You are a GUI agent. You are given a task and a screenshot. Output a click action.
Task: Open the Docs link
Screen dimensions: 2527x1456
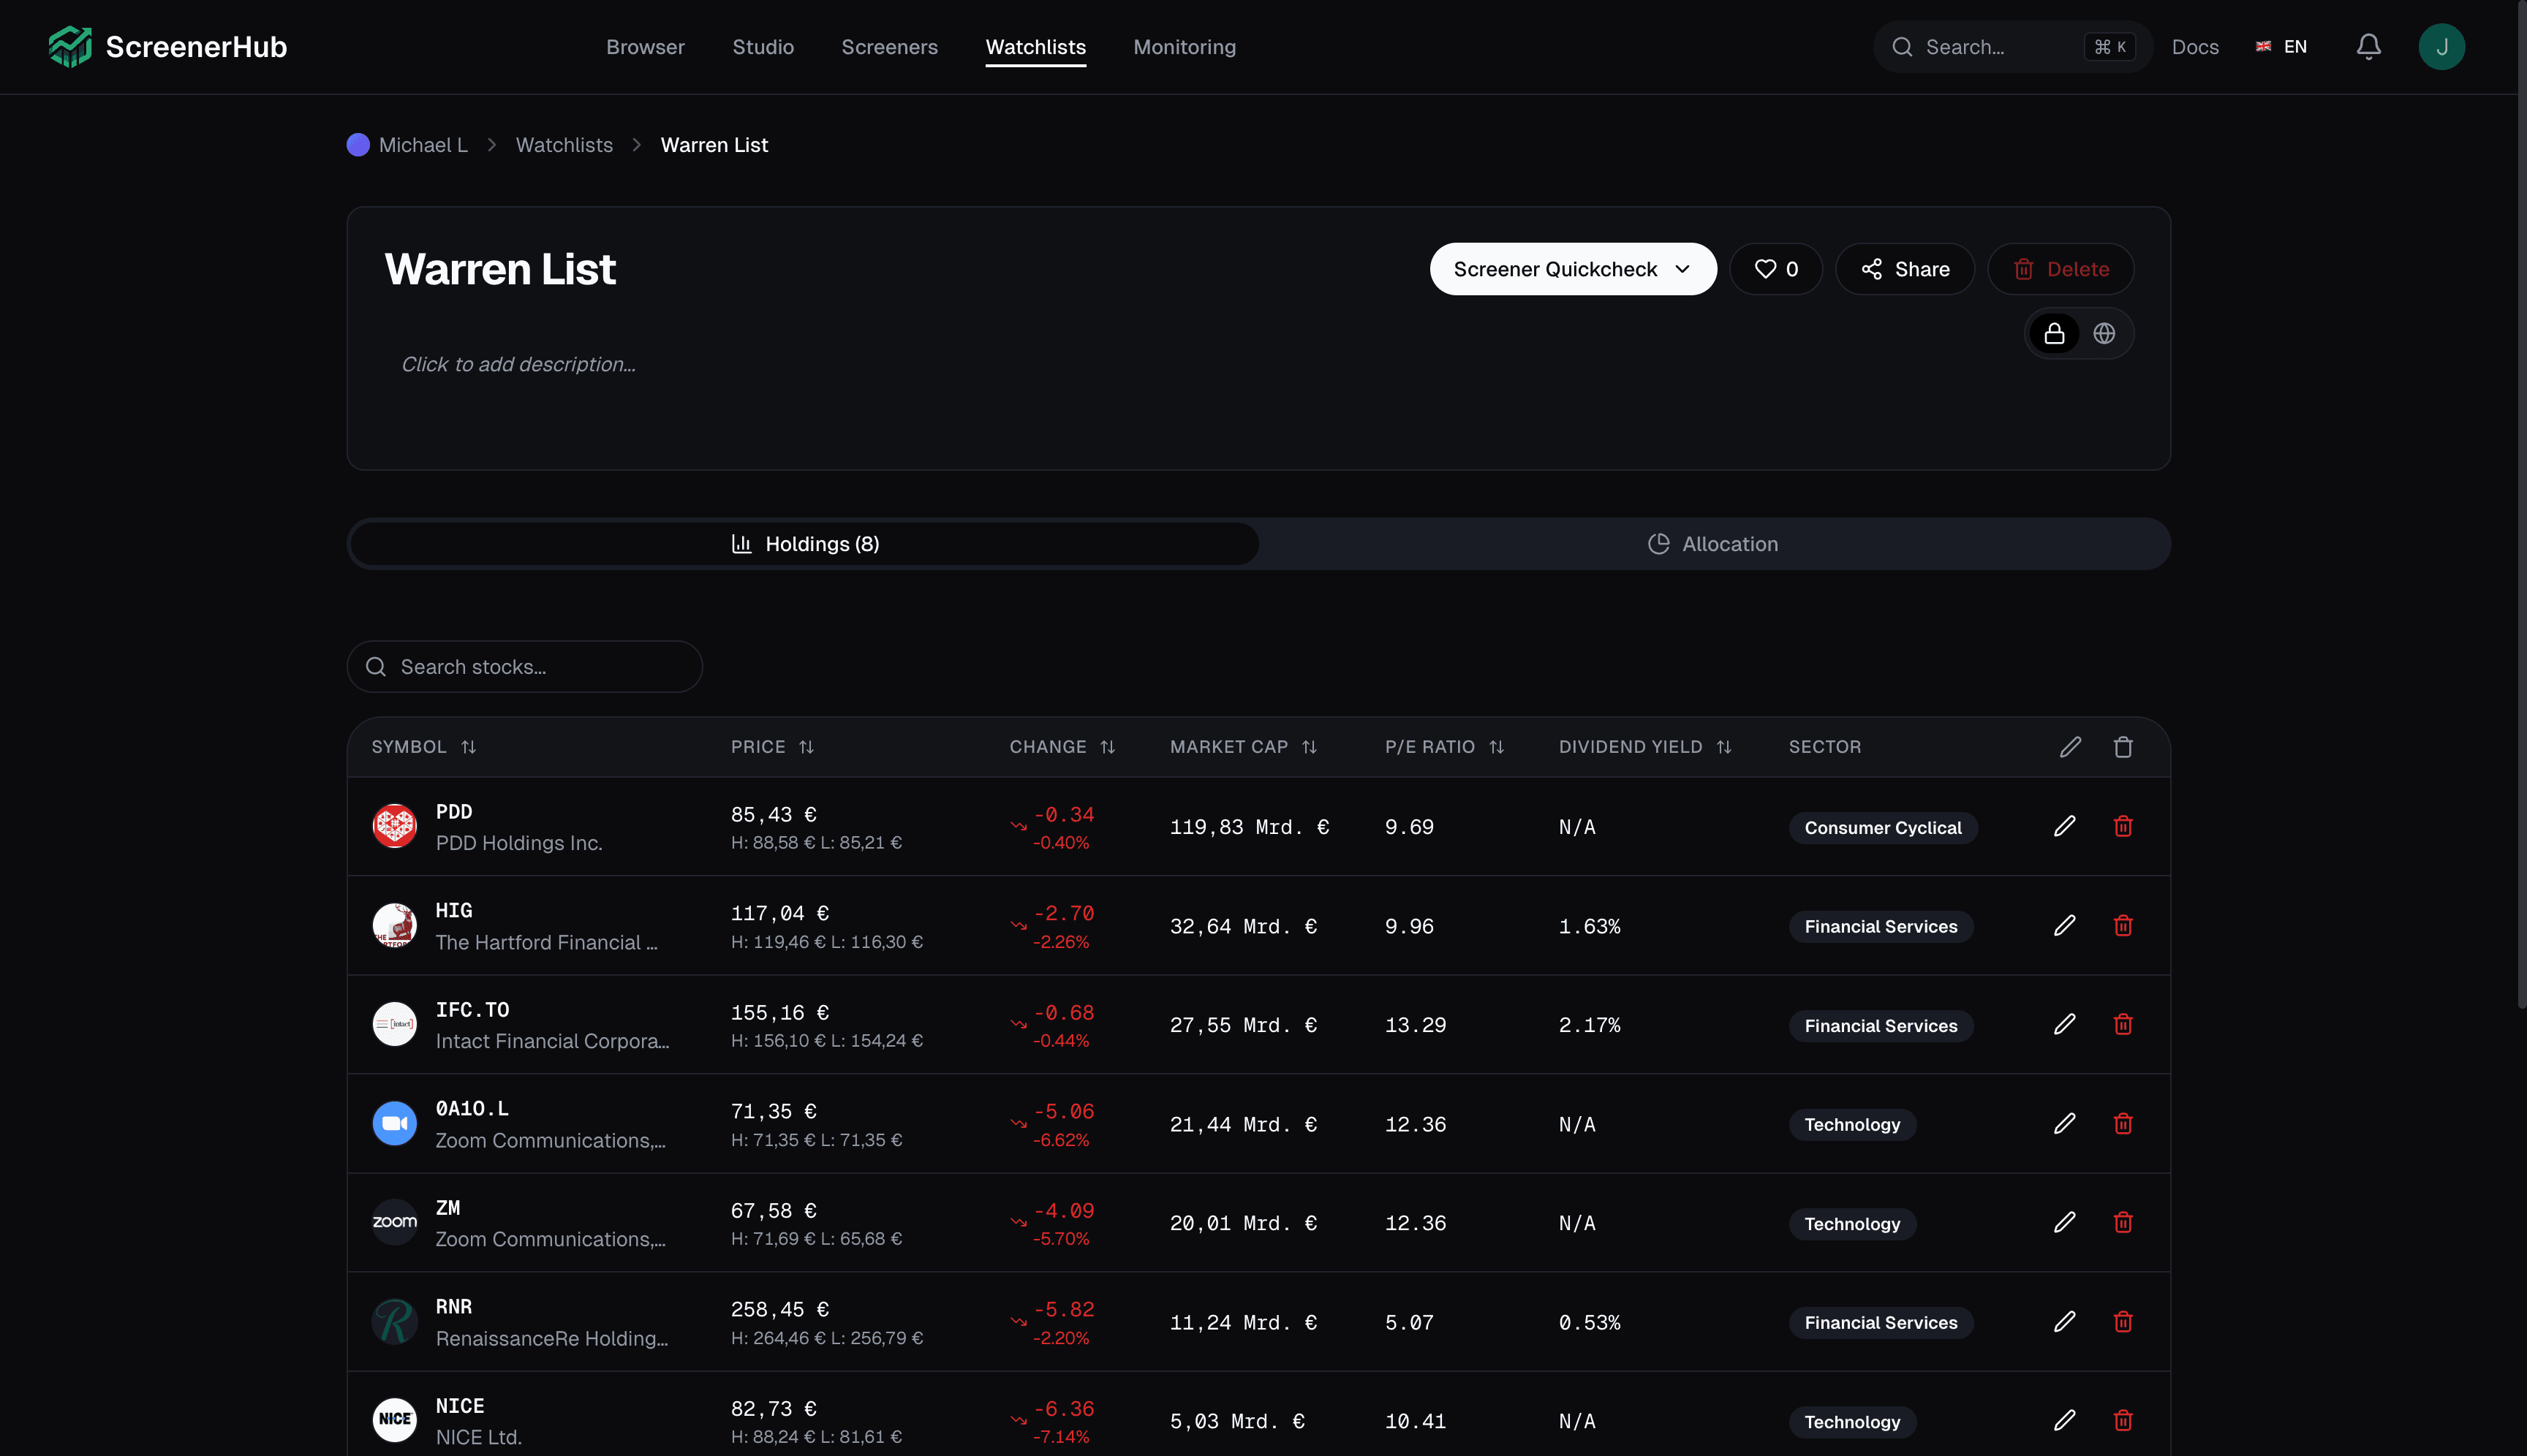click(x=2195, y=47)
